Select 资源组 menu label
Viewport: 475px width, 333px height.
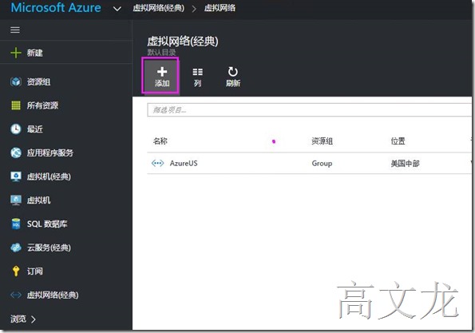click(38, 81)
